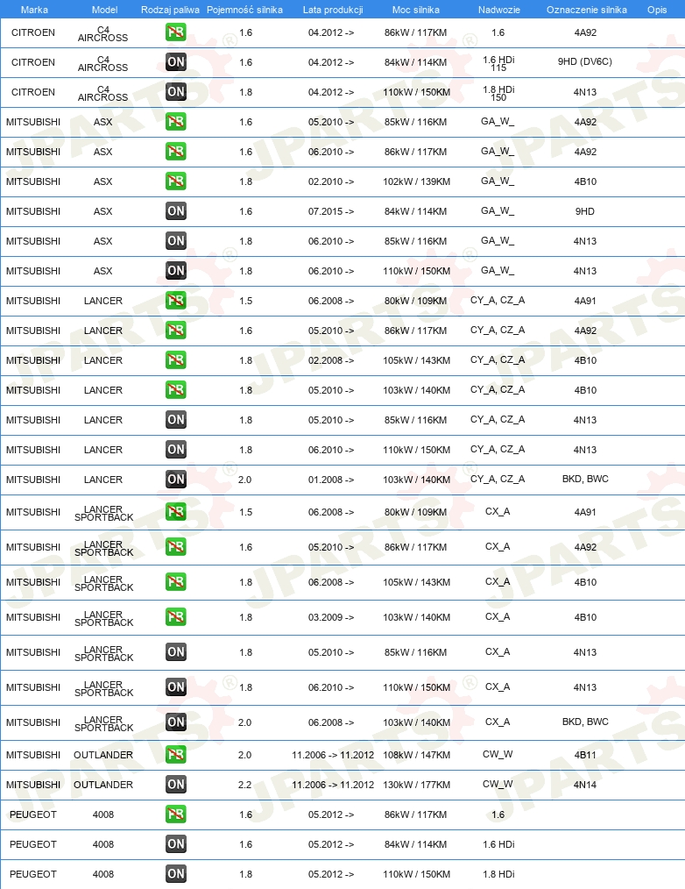Viewport: 685px width, 889px height.
Task: Click the Oznaczenie silnika column header
Action: point(586,10)
